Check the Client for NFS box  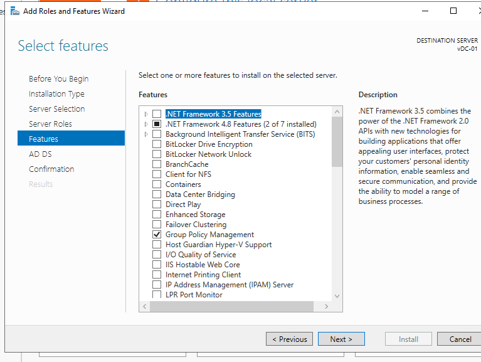pyautogui.click(x=157, y=174)
